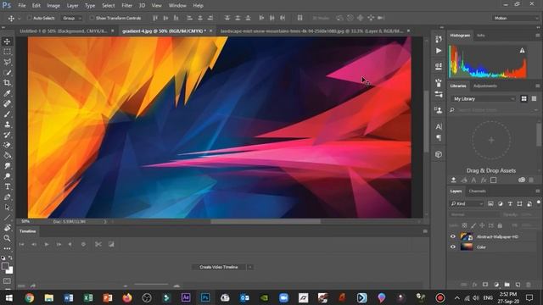
Task: Switch to the Adjustments tab
Action: tap(484, 86)
